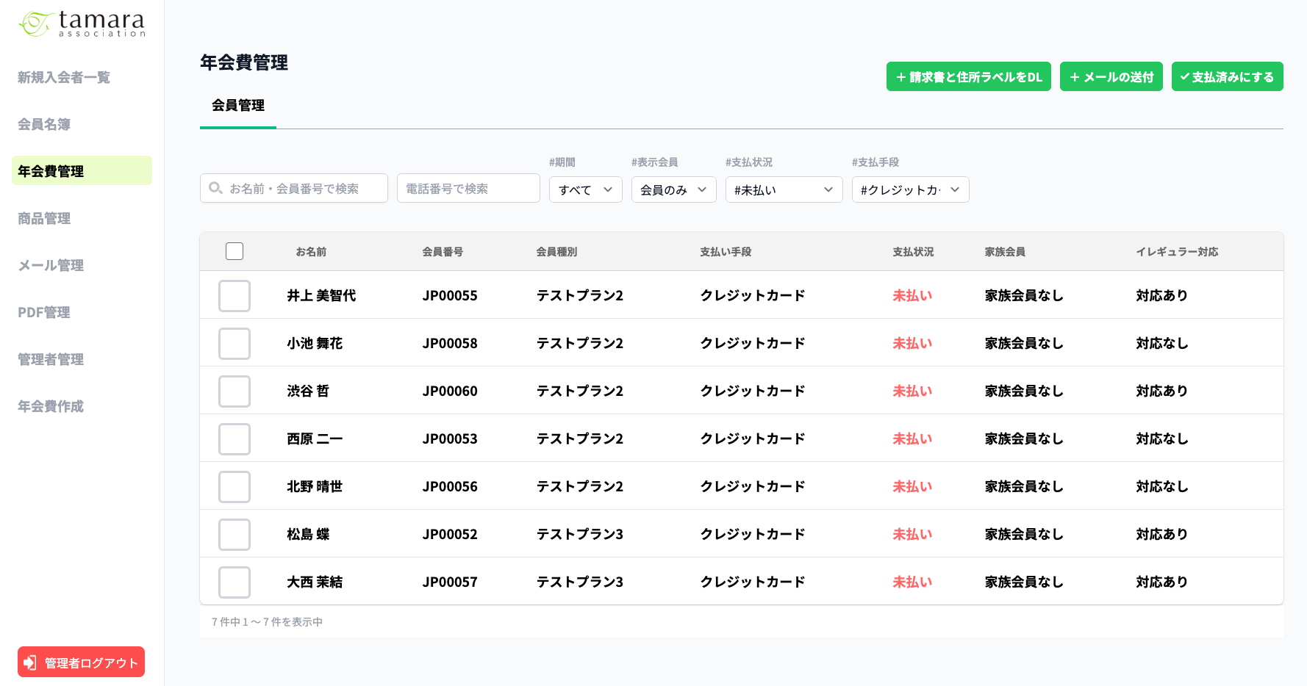
Task: Focus the お名前・会員番号で検索 field
Action: (x=294, y=188)
